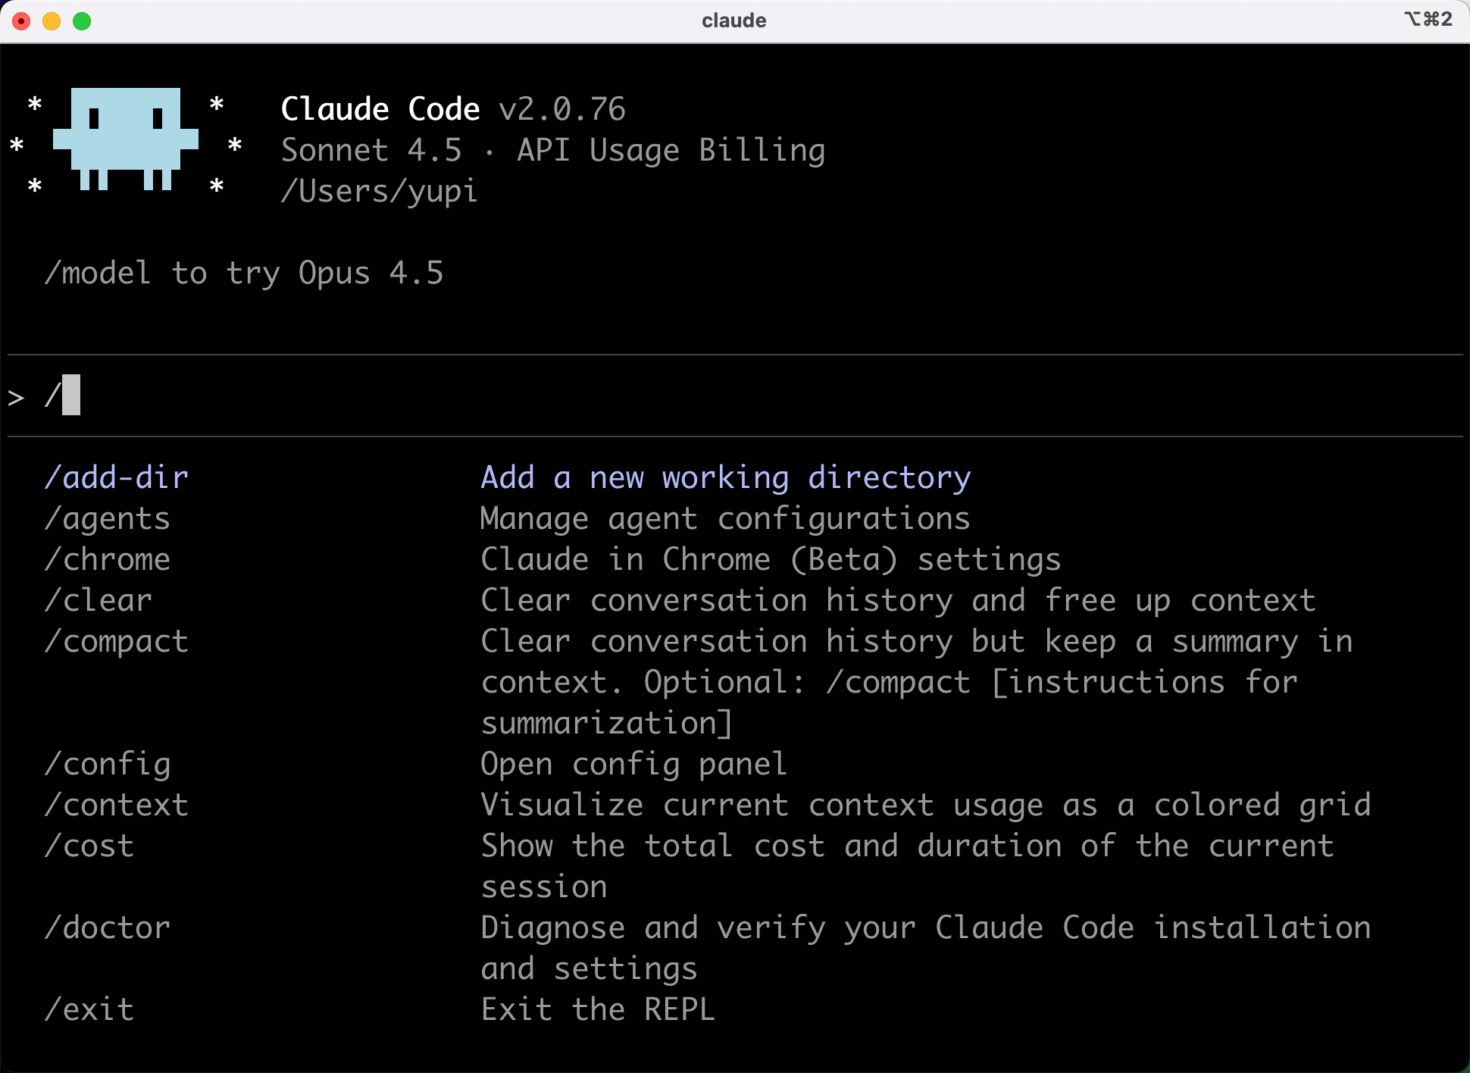
Task: Click the 'Sonnet 4.5 · API Usage Billing' text
Action: tap(553, 151)
